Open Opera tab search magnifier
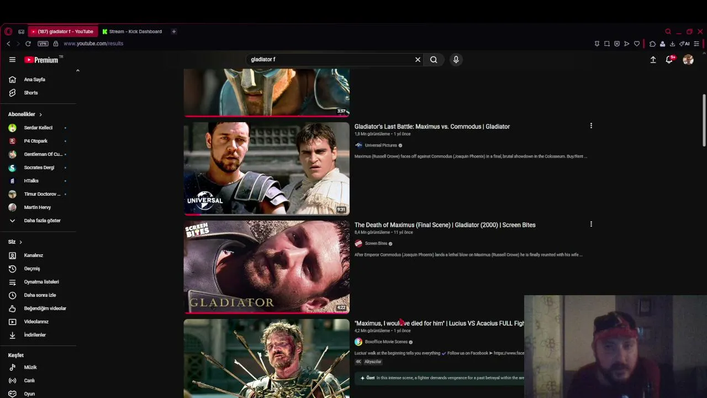The height and width of the screenshot is (398, 707). [668, 32]
